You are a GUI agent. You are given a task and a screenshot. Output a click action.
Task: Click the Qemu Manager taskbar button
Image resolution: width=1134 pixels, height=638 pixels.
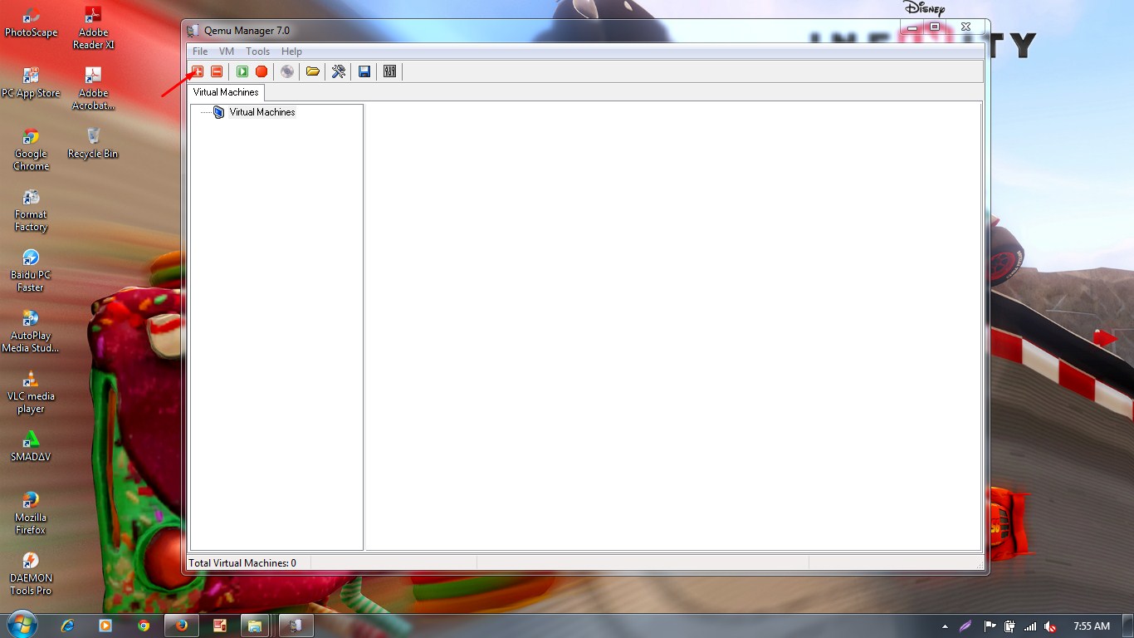(x=296, y=626)
